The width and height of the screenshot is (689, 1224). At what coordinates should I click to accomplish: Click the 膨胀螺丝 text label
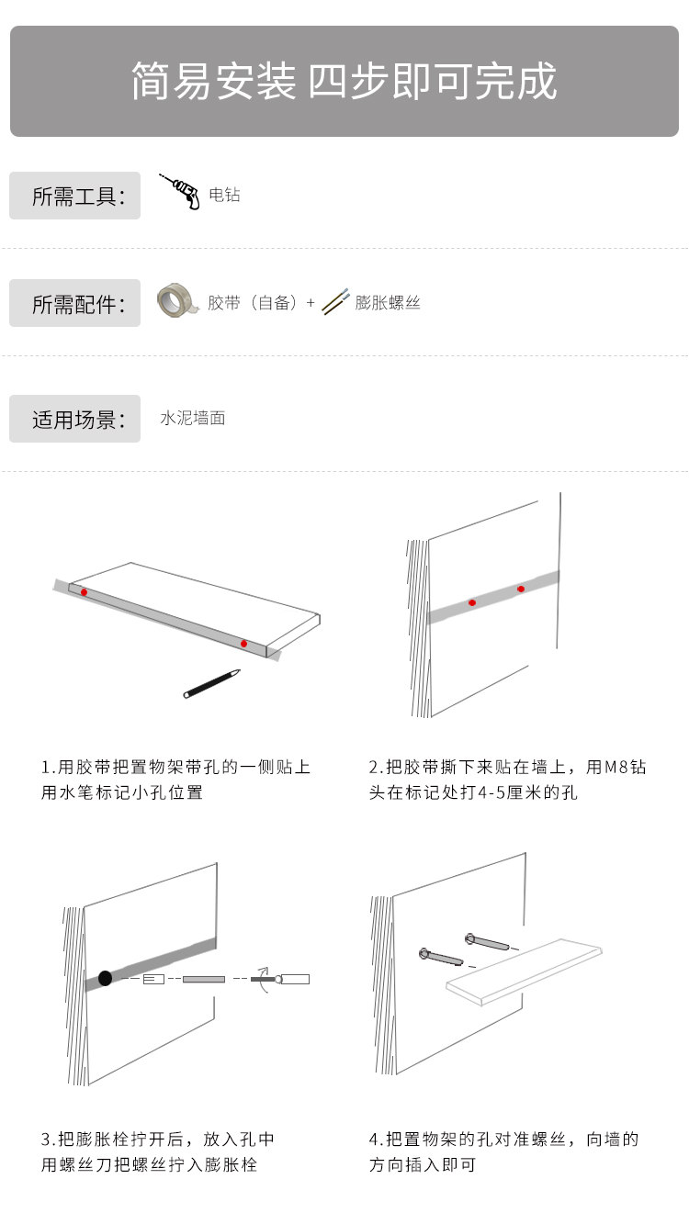387,302
